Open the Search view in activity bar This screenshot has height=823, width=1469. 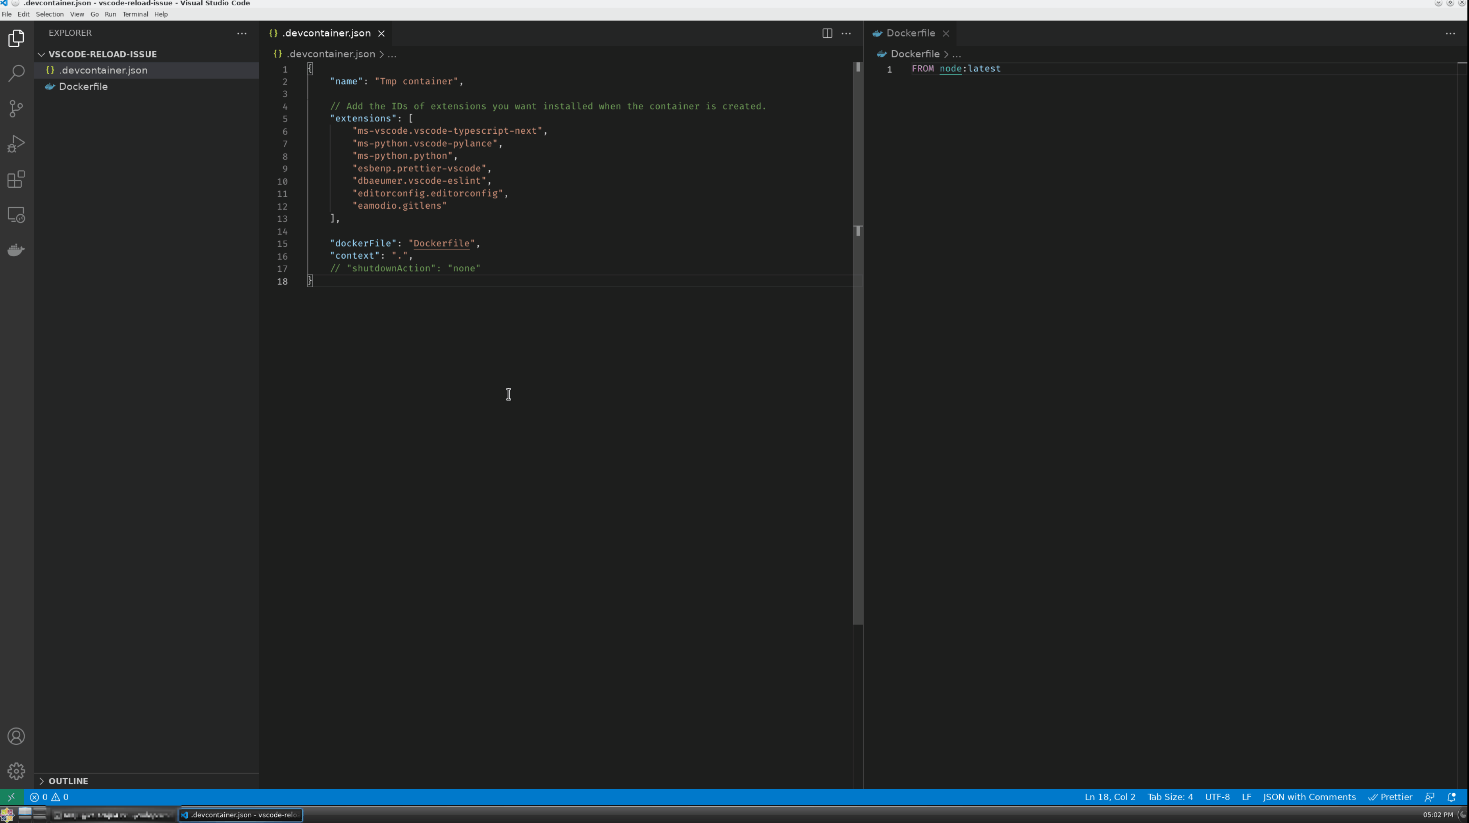point(16,73)
